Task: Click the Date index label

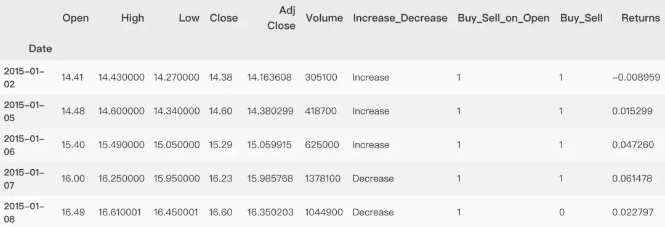Action: click(x=40, y=49)
